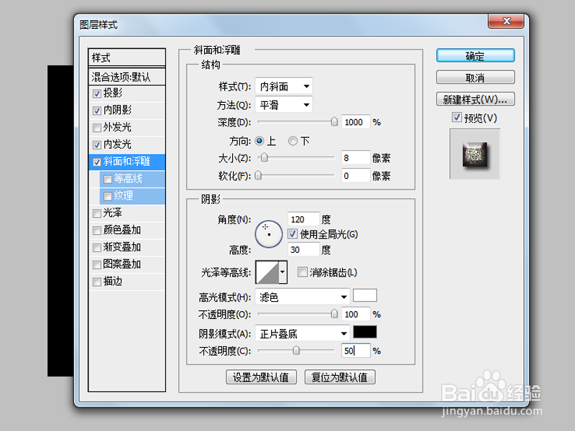Click the 软化 0 input field
Screen dimensions: 575x431
click(356, 176)
